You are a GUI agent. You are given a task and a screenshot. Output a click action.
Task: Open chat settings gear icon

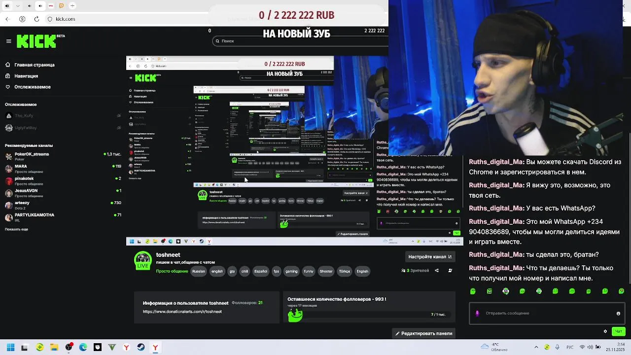pos(605,331)
